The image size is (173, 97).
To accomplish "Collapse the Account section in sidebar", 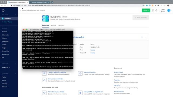I will [16, 74].
